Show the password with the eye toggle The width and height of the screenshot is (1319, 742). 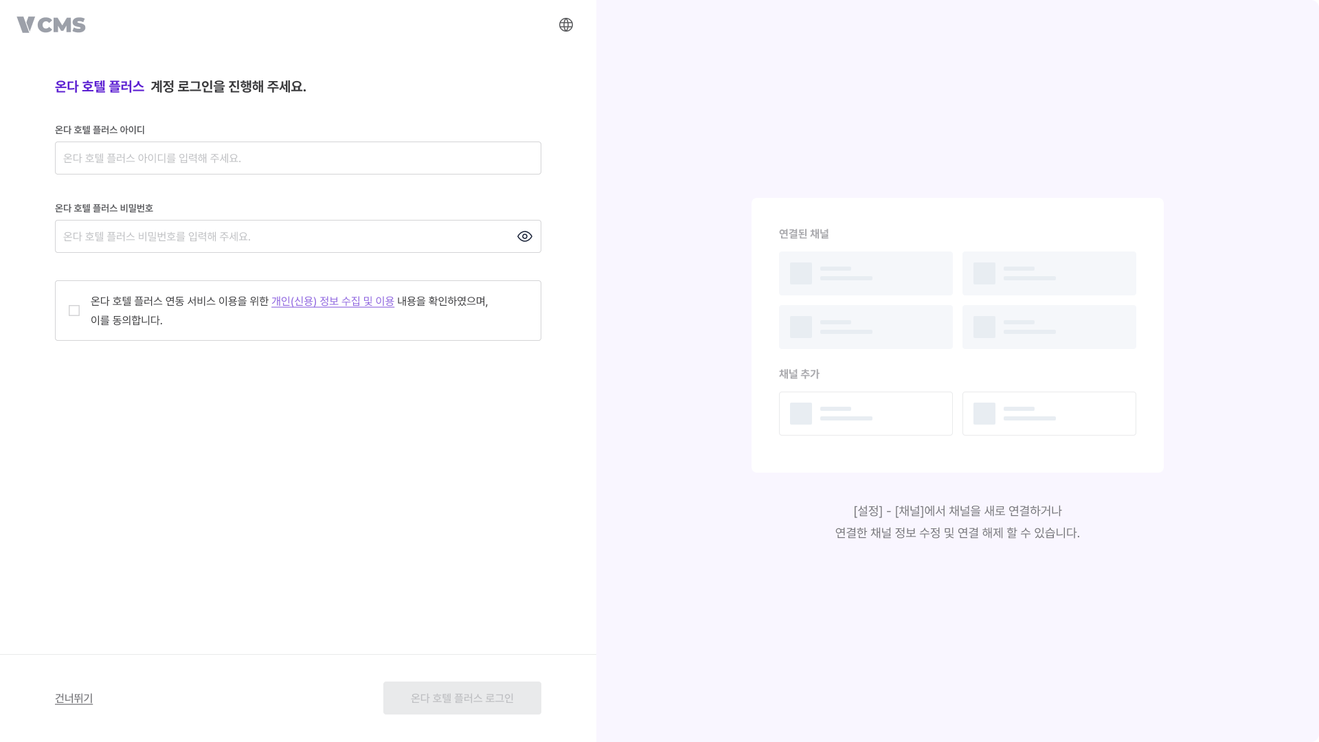(524, 236)
